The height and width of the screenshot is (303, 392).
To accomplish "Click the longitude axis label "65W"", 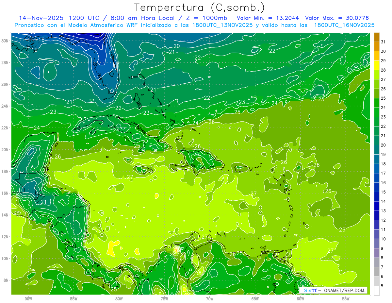I will click(x=255, y=299).
